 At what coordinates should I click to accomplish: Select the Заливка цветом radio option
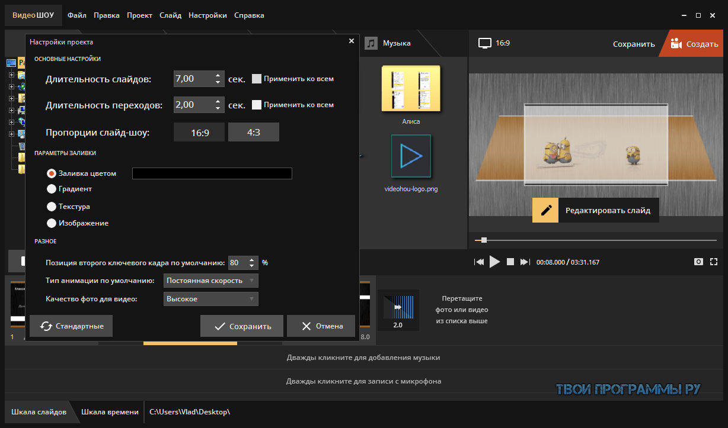coord(52,173)
